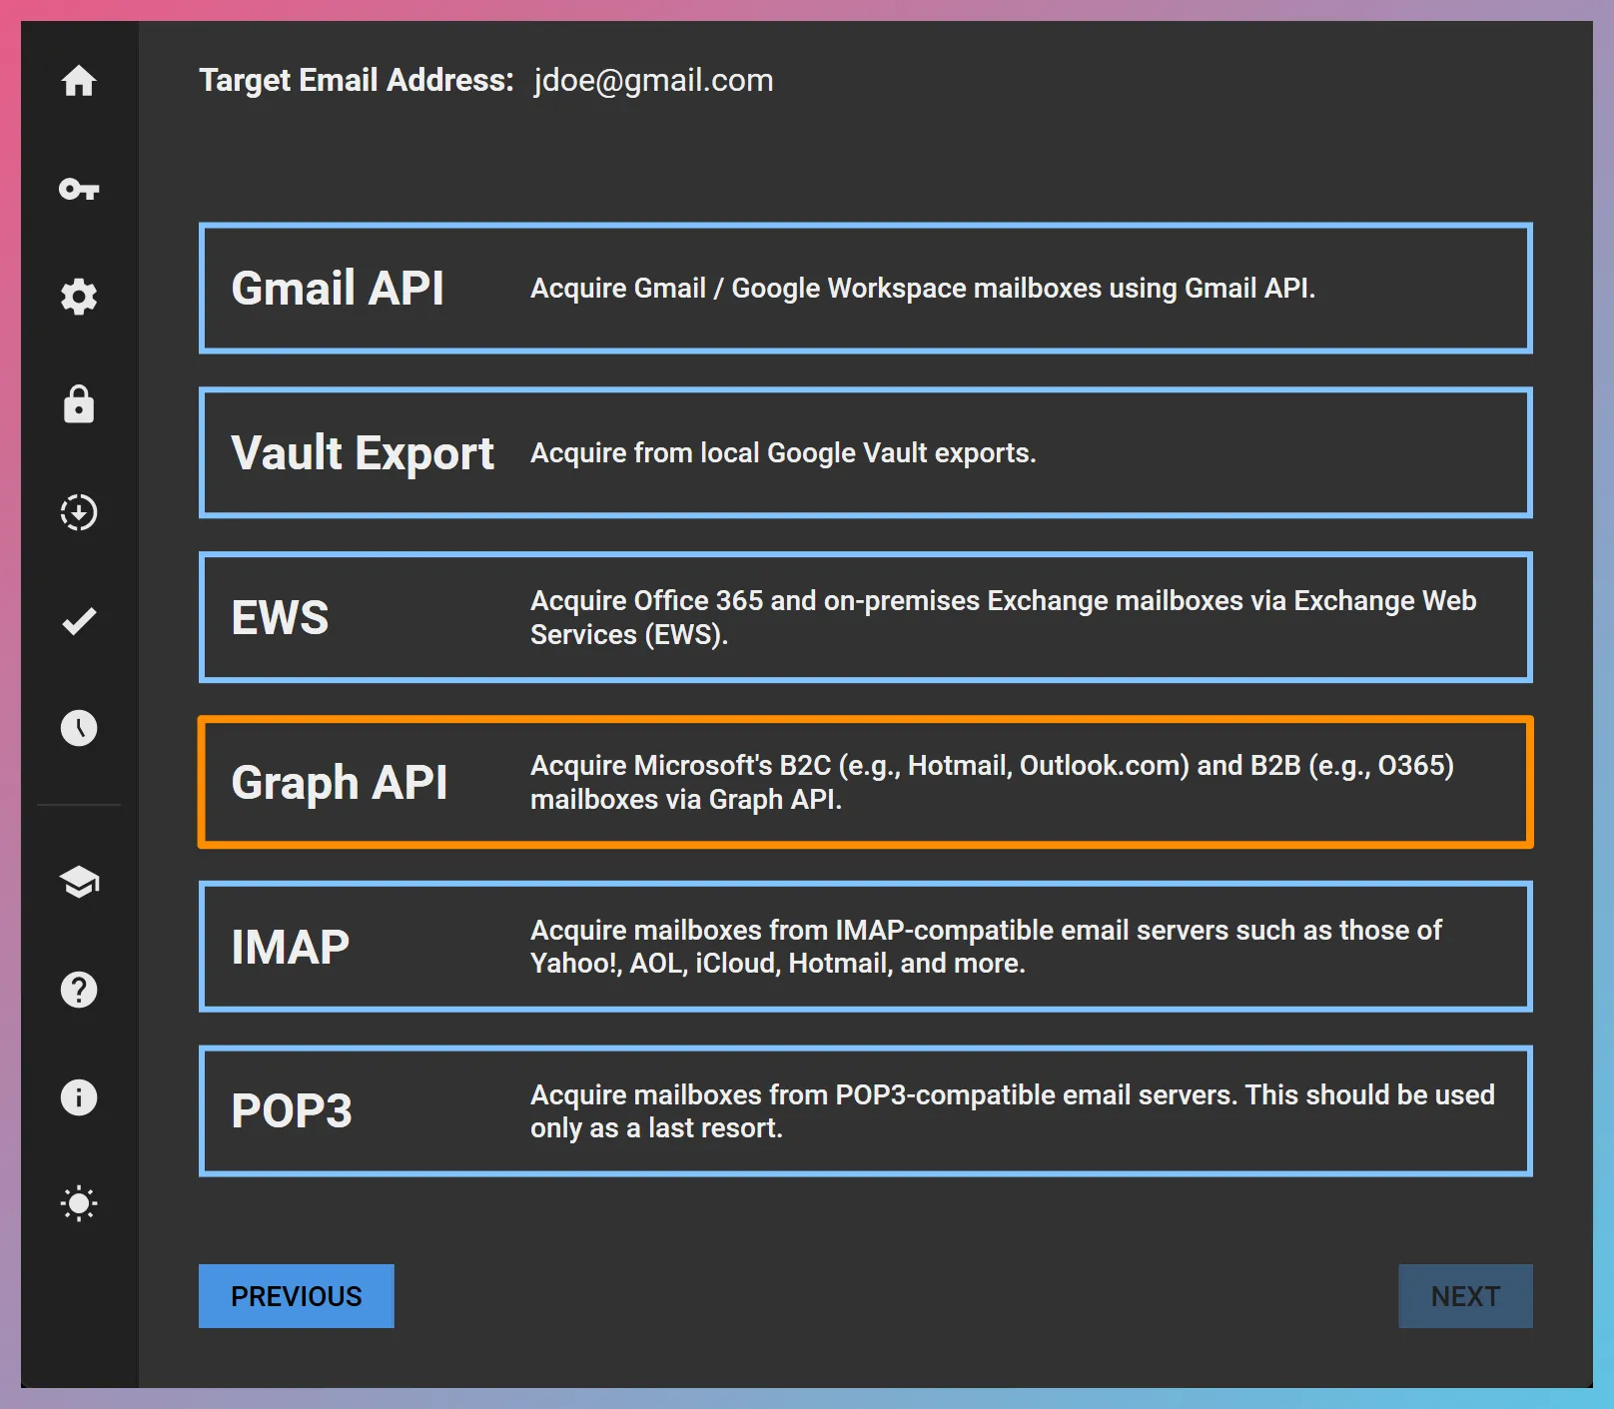Open Settings via the gear icon
This screenshot has height=1409, width=1614.
[79, 297]
